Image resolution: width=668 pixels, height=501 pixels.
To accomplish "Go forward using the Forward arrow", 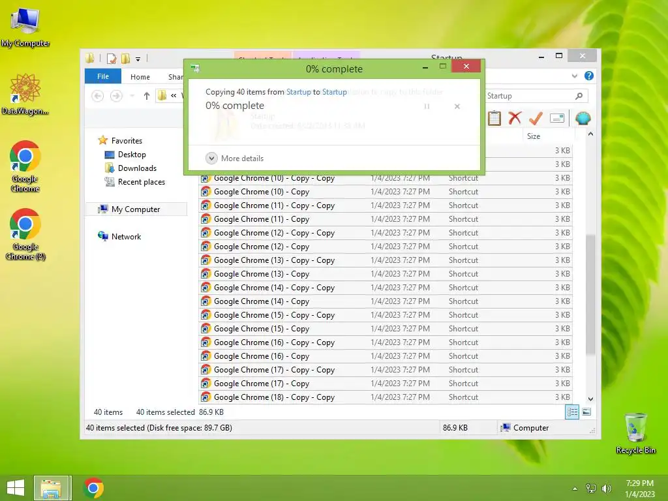I will tap(116, 96).
